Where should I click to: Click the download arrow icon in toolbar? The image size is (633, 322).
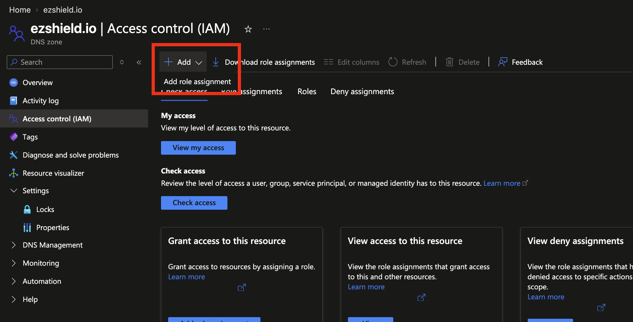click(216, 62)
